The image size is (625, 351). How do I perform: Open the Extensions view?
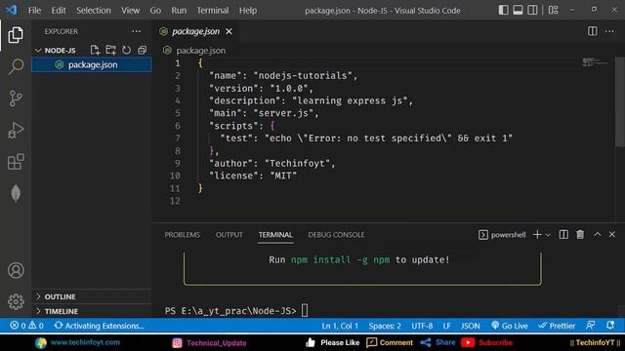pos(16,162)
